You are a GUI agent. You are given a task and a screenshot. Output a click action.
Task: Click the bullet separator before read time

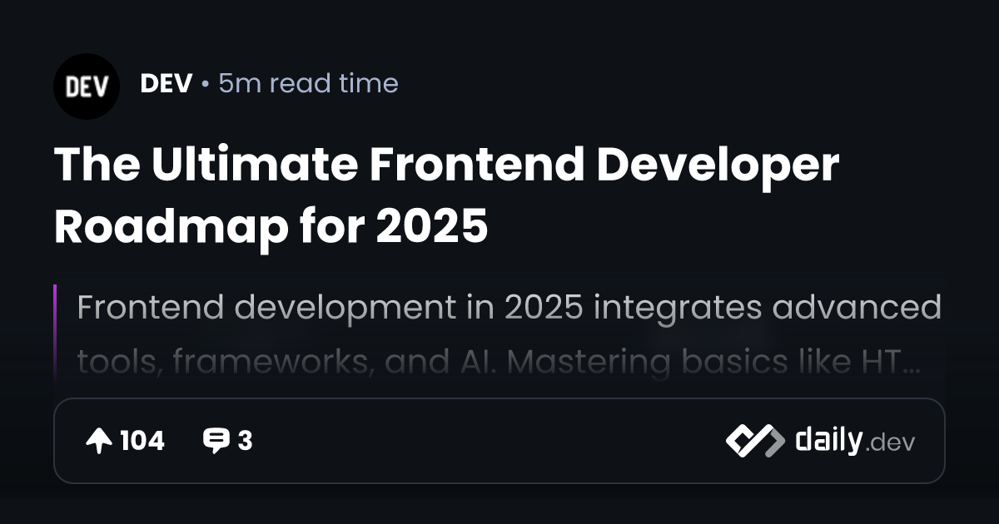click(x=206, y=84)
